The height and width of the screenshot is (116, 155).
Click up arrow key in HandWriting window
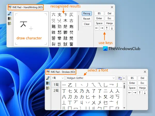click(x=107, y=28)
